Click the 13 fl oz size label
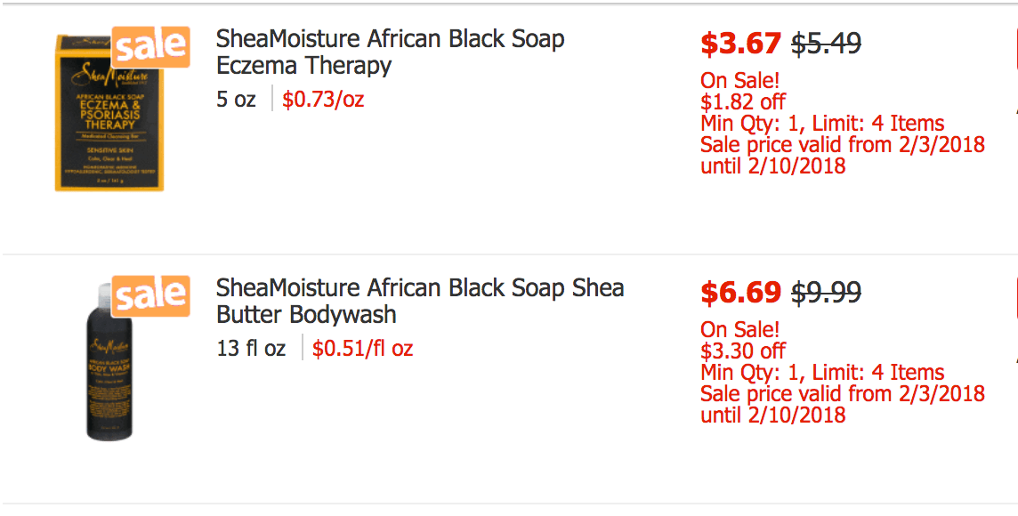The image size is (1018, 516). coord(251,348)
